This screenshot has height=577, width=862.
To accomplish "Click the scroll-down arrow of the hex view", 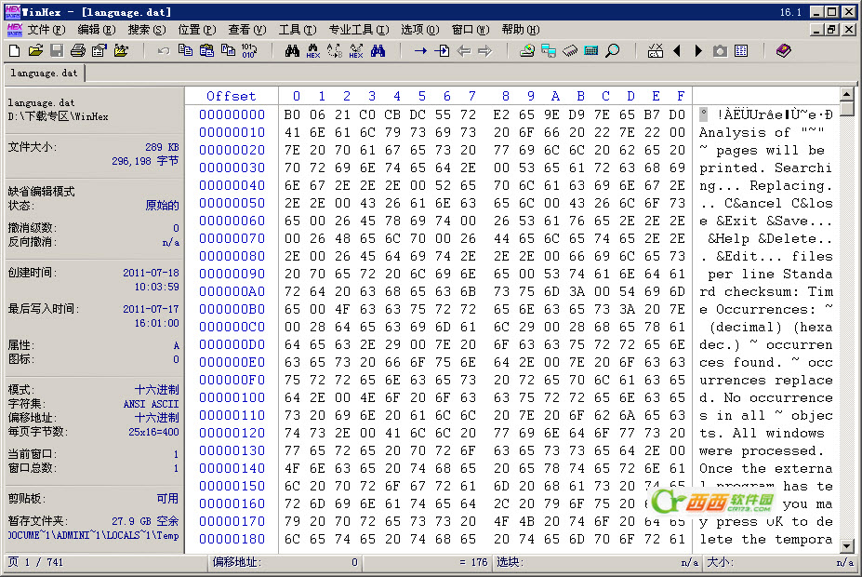I will tap(847, 546).
